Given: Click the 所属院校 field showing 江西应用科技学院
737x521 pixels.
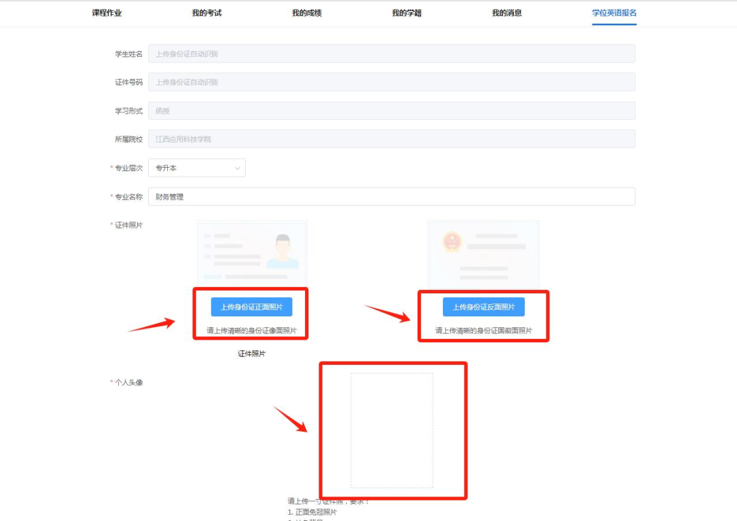Looking at the screenshot, I should pyautogui.click(x=391, y=139).
